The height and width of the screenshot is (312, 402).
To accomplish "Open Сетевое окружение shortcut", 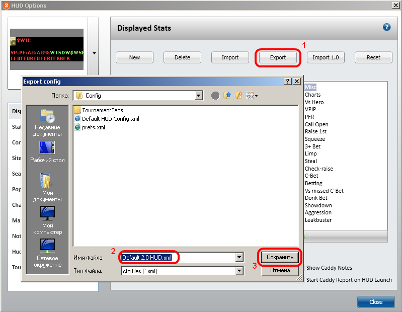I will tap(47, 253).
